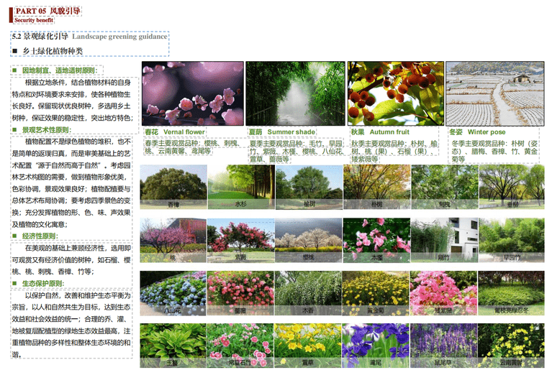The height and width of the screenshot is (370, 547).
Task: Click the Autumn fruit red berries photo
Action: [396, 93]
